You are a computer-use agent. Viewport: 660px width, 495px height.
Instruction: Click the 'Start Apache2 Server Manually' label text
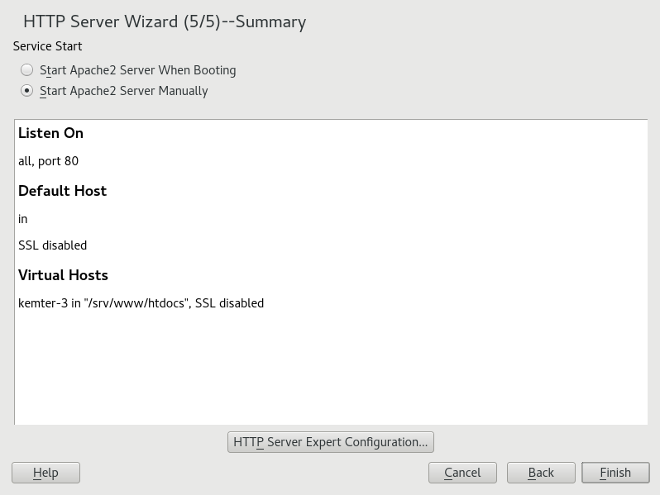click(x=123, y=91)
